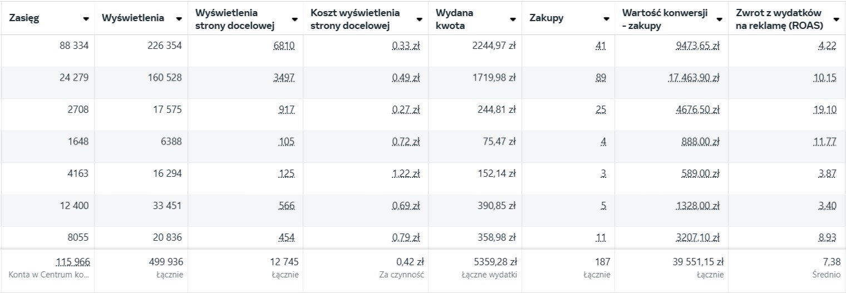Click the 0,33 zł cost value
846x293 pixels.
406,46
